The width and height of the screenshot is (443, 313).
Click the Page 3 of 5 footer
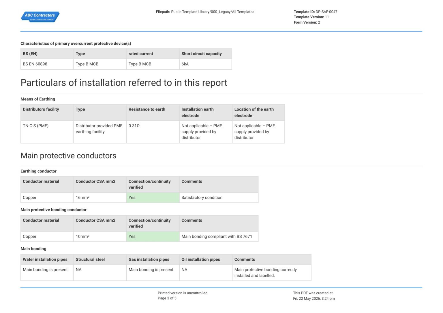[x=167, y=298]
